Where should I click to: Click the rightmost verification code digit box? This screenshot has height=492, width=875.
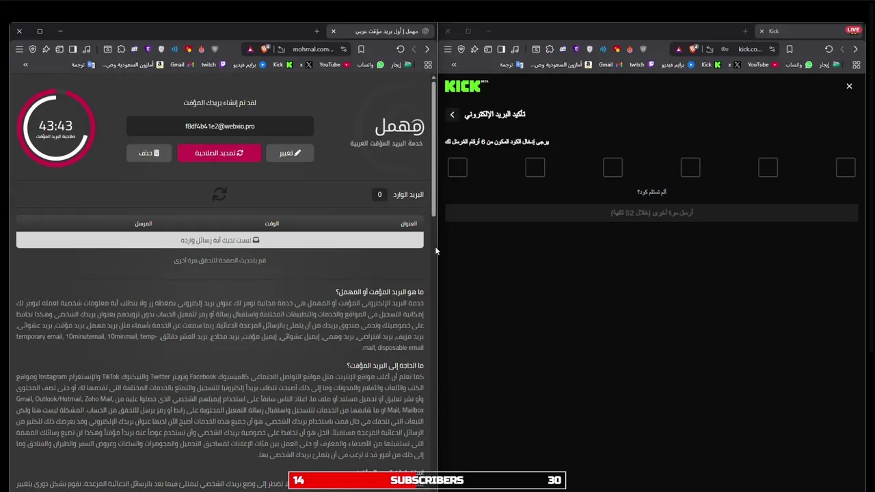846,167
